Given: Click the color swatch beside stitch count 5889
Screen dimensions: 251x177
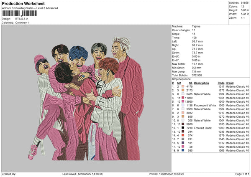Looking at the screenshot, I should pos(183,124).
